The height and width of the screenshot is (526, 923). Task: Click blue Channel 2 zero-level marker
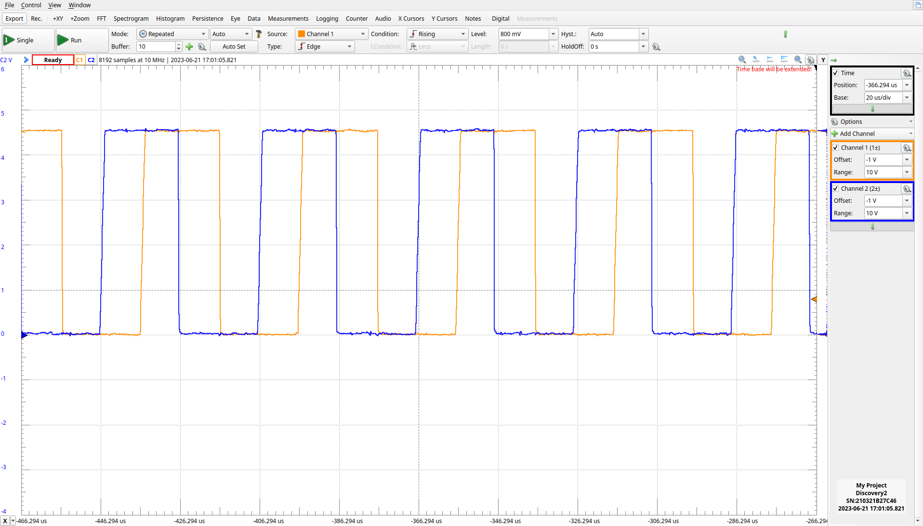(x=24, y=335)
